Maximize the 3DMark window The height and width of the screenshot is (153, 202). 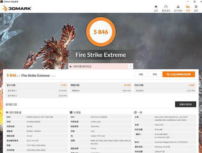coord(194,2)
